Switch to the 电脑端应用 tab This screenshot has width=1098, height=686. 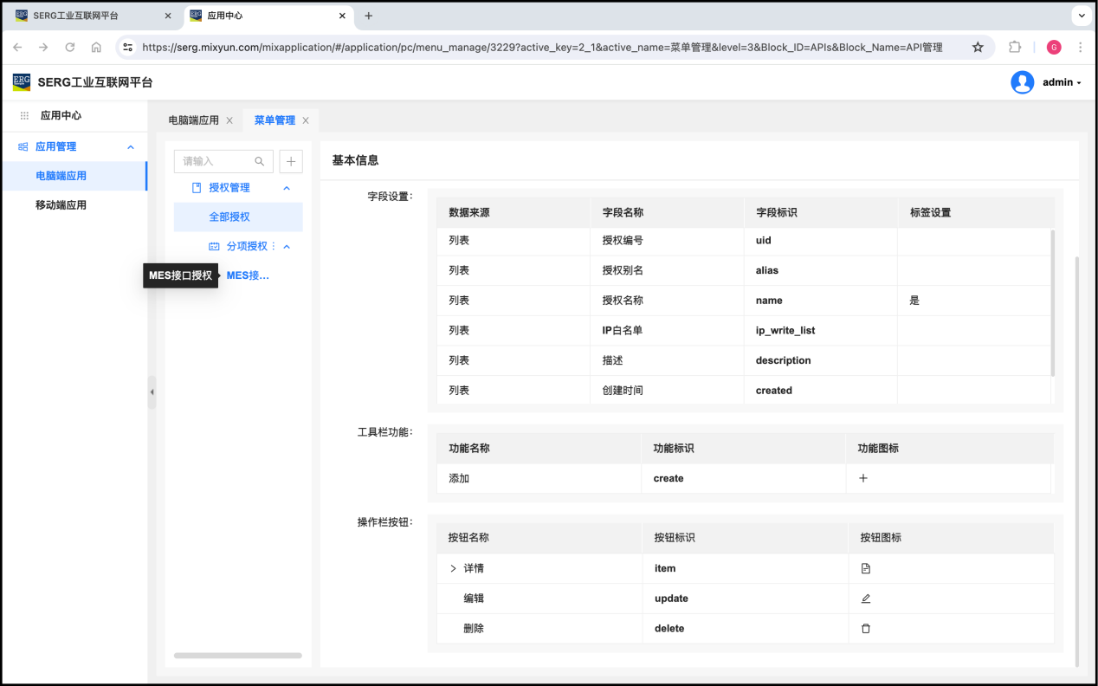click(193, 120)
